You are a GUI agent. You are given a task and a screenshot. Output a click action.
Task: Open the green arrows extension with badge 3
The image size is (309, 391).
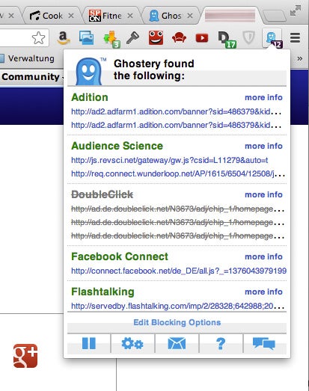[x=111, y=39]
